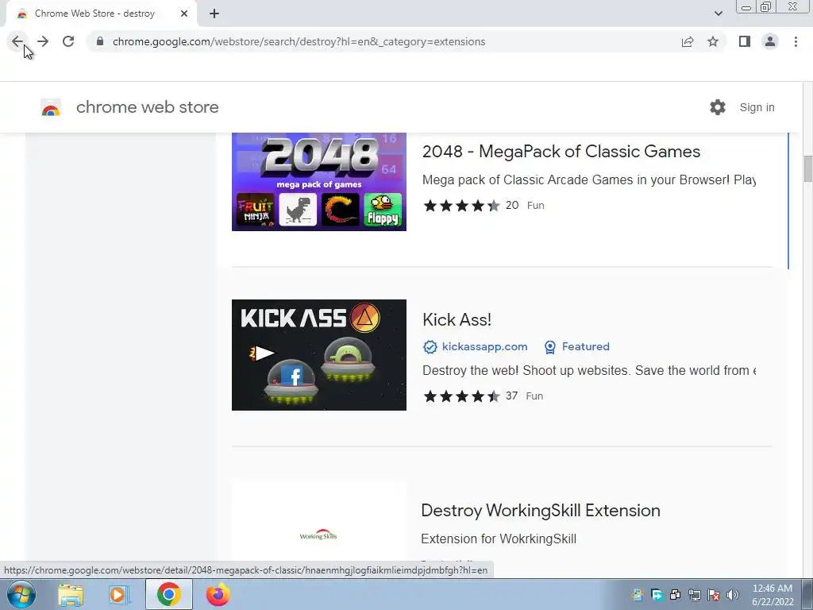Click the Fun category under Kick Ass

point(534,396)
